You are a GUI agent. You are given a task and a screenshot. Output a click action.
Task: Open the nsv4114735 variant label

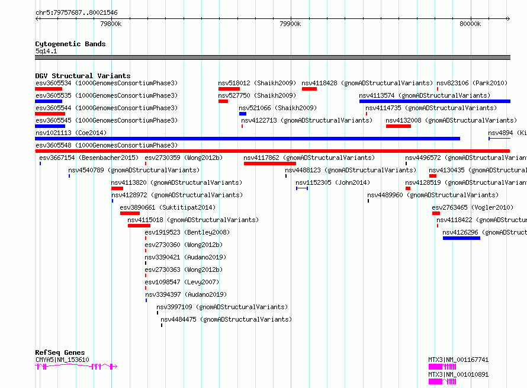point(431,108)
